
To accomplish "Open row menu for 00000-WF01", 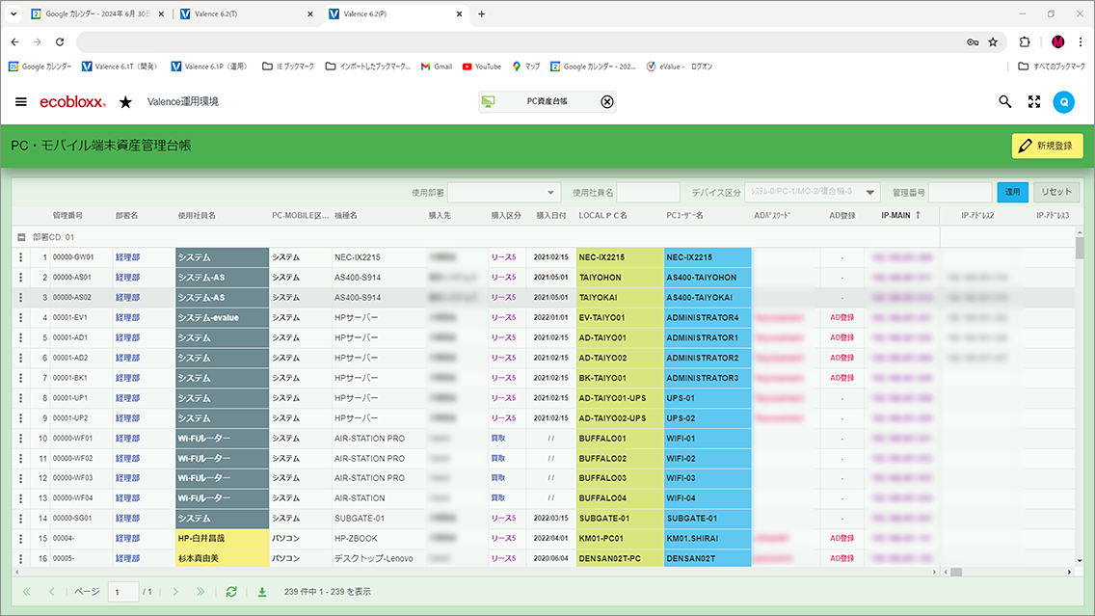I will click(x=21, y=439).
